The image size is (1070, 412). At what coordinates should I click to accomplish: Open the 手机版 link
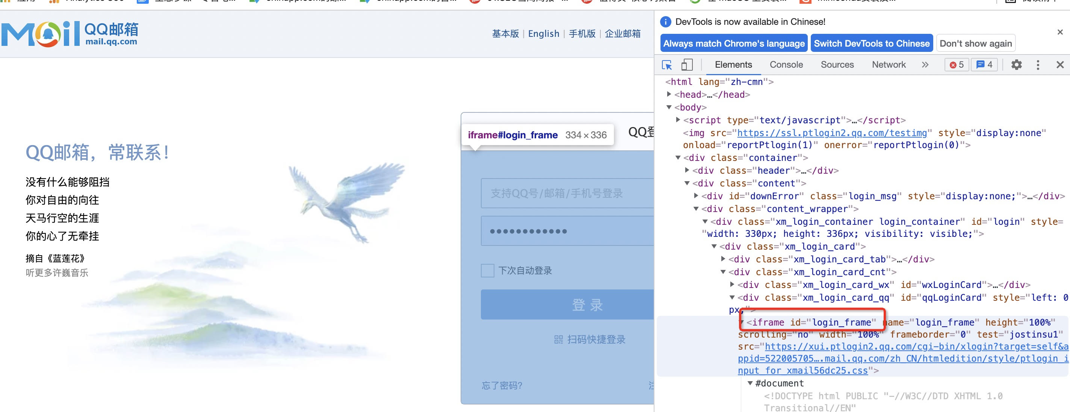(x=582, y=34)
